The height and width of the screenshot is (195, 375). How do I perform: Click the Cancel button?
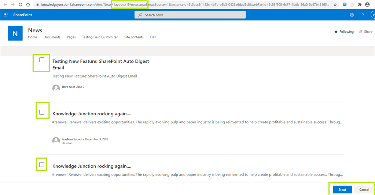click(364, 190)
